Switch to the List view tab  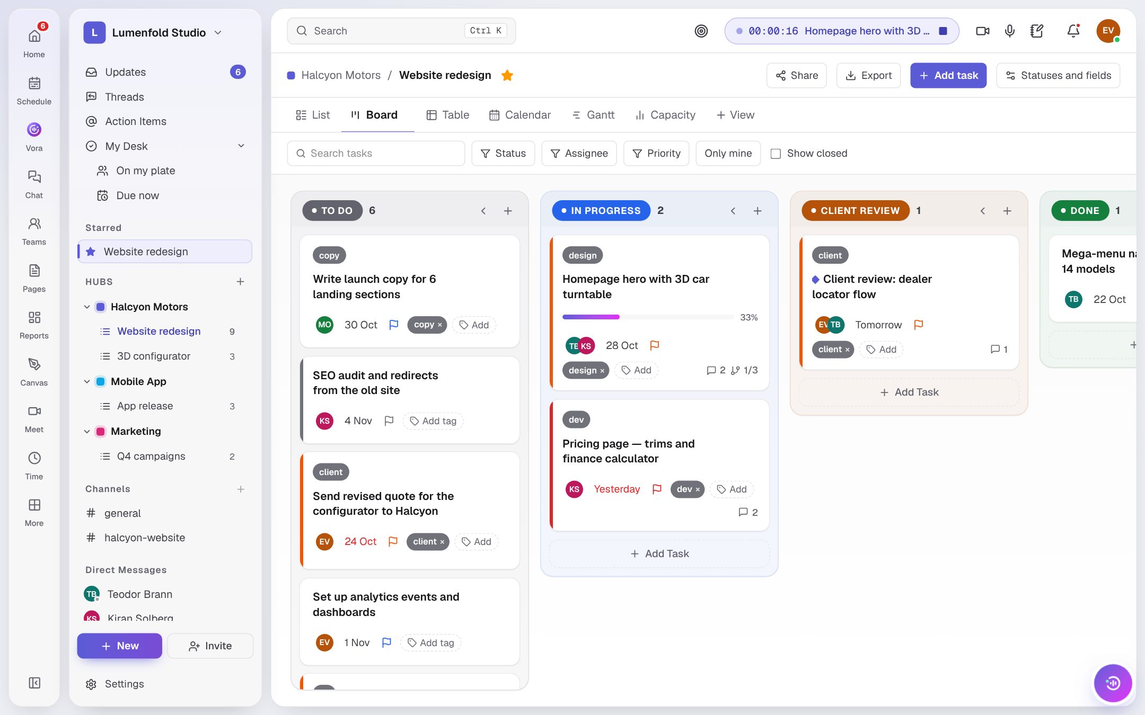(313, 115)
